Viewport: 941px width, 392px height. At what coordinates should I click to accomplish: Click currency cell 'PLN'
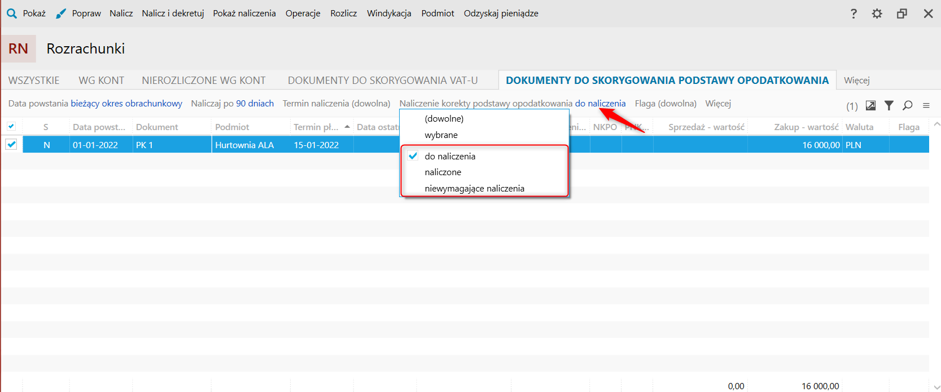pyautogui.click(x=854, y=145)
